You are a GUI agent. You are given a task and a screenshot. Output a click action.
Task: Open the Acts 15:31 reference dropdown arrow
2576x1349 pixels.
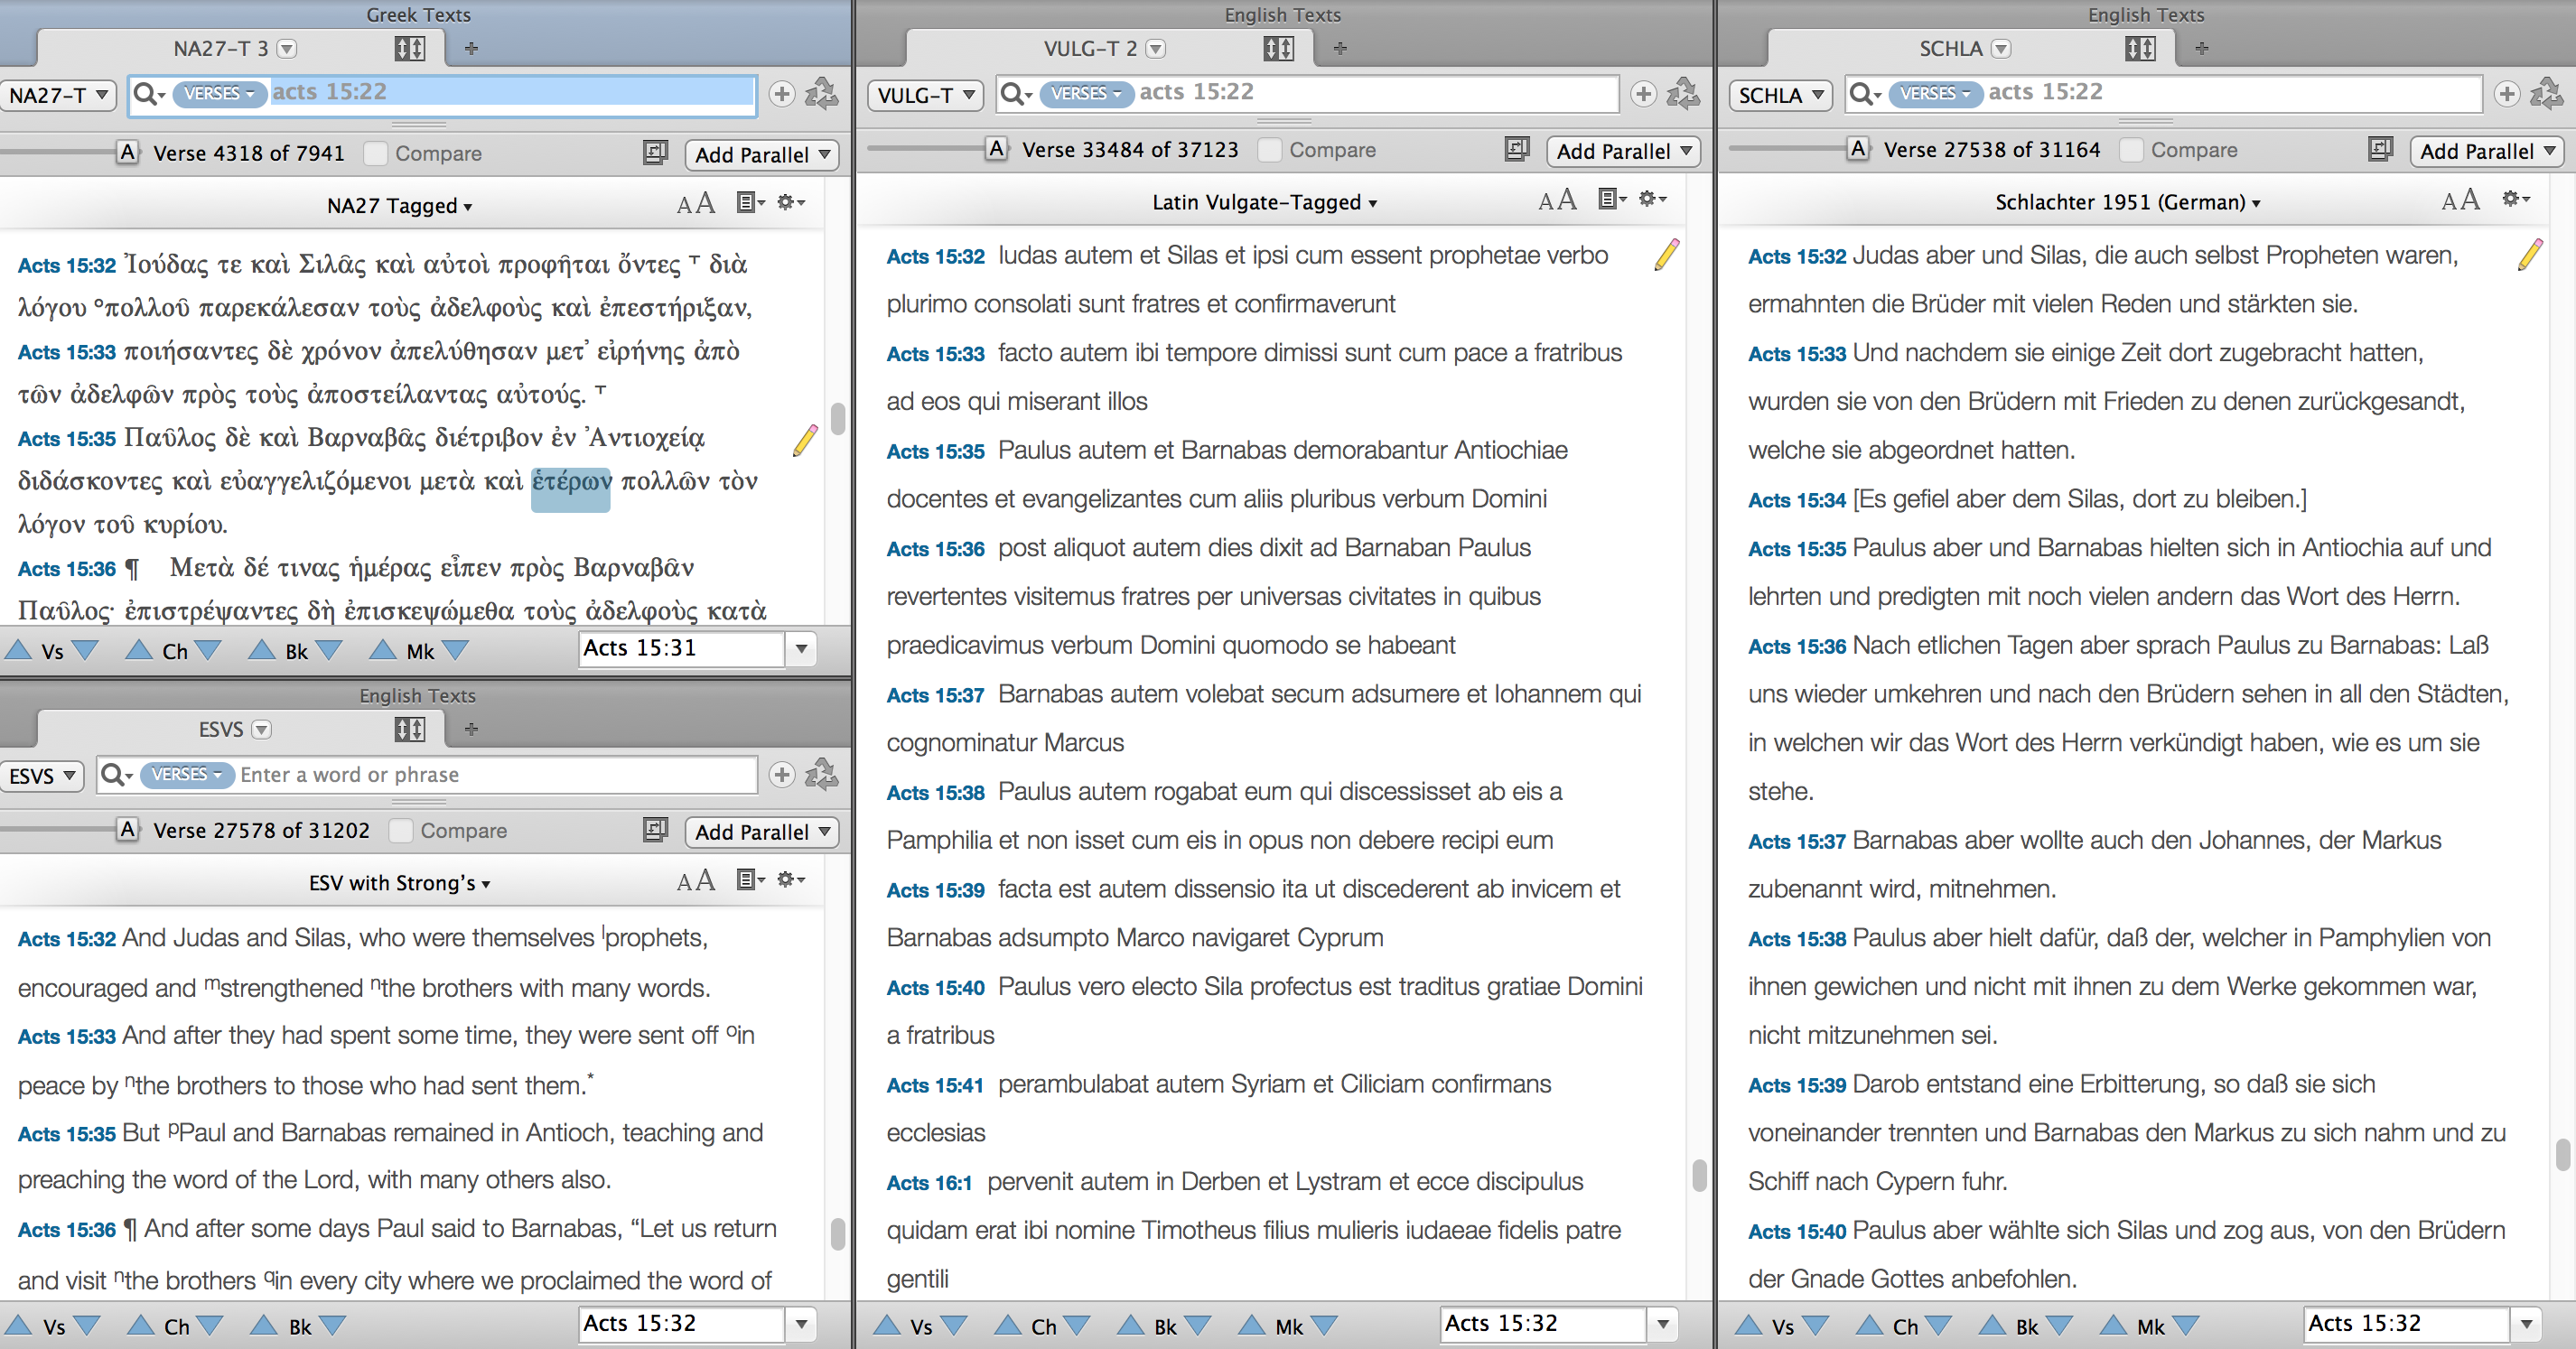click(801, 649)
